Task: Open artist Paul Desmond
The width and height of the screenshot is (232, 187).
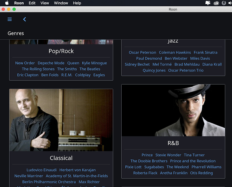Action: tap(149, 58)
